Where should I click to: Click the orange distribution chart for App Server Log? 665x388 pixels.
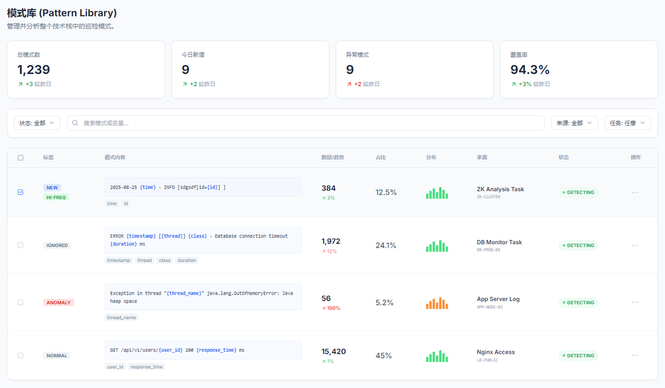click(x=437, y=303)
